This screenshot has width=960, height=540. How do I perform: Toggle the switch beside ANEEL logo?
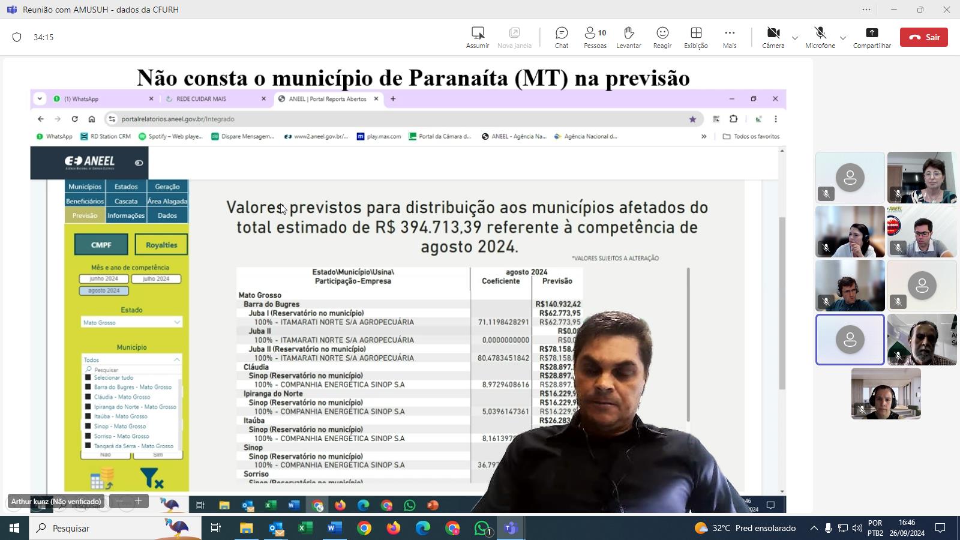[x=139, y=163]
